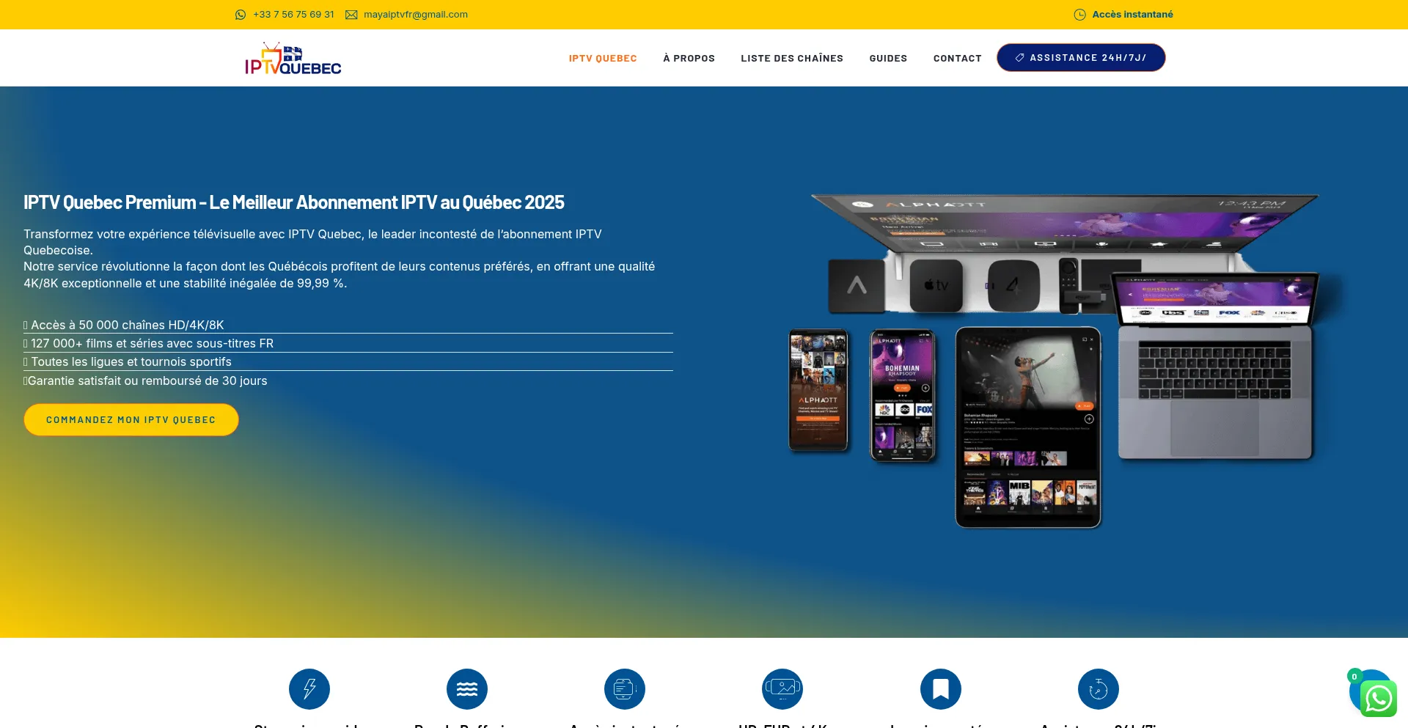Click the IPTV Quebec Premium headline
This screenshot has width=1408, height=728.
click(x=294, y=202)
